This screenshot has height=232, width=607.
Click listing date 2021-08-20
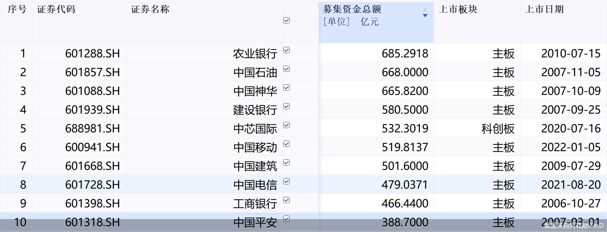point(571,185)
